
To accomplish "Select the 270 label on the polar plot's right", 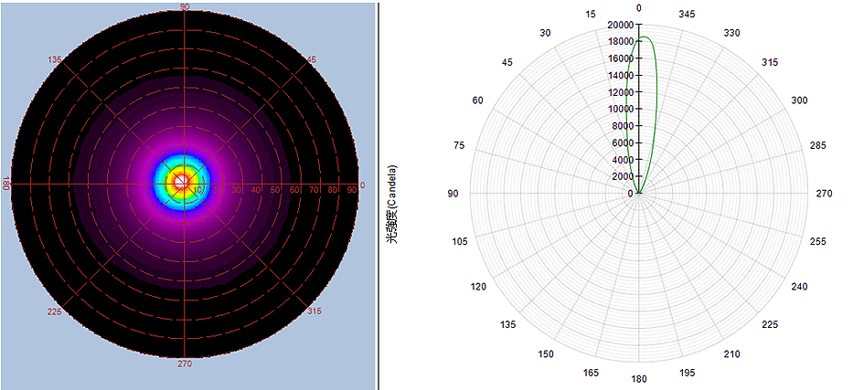I will click(x=824, y=194).
